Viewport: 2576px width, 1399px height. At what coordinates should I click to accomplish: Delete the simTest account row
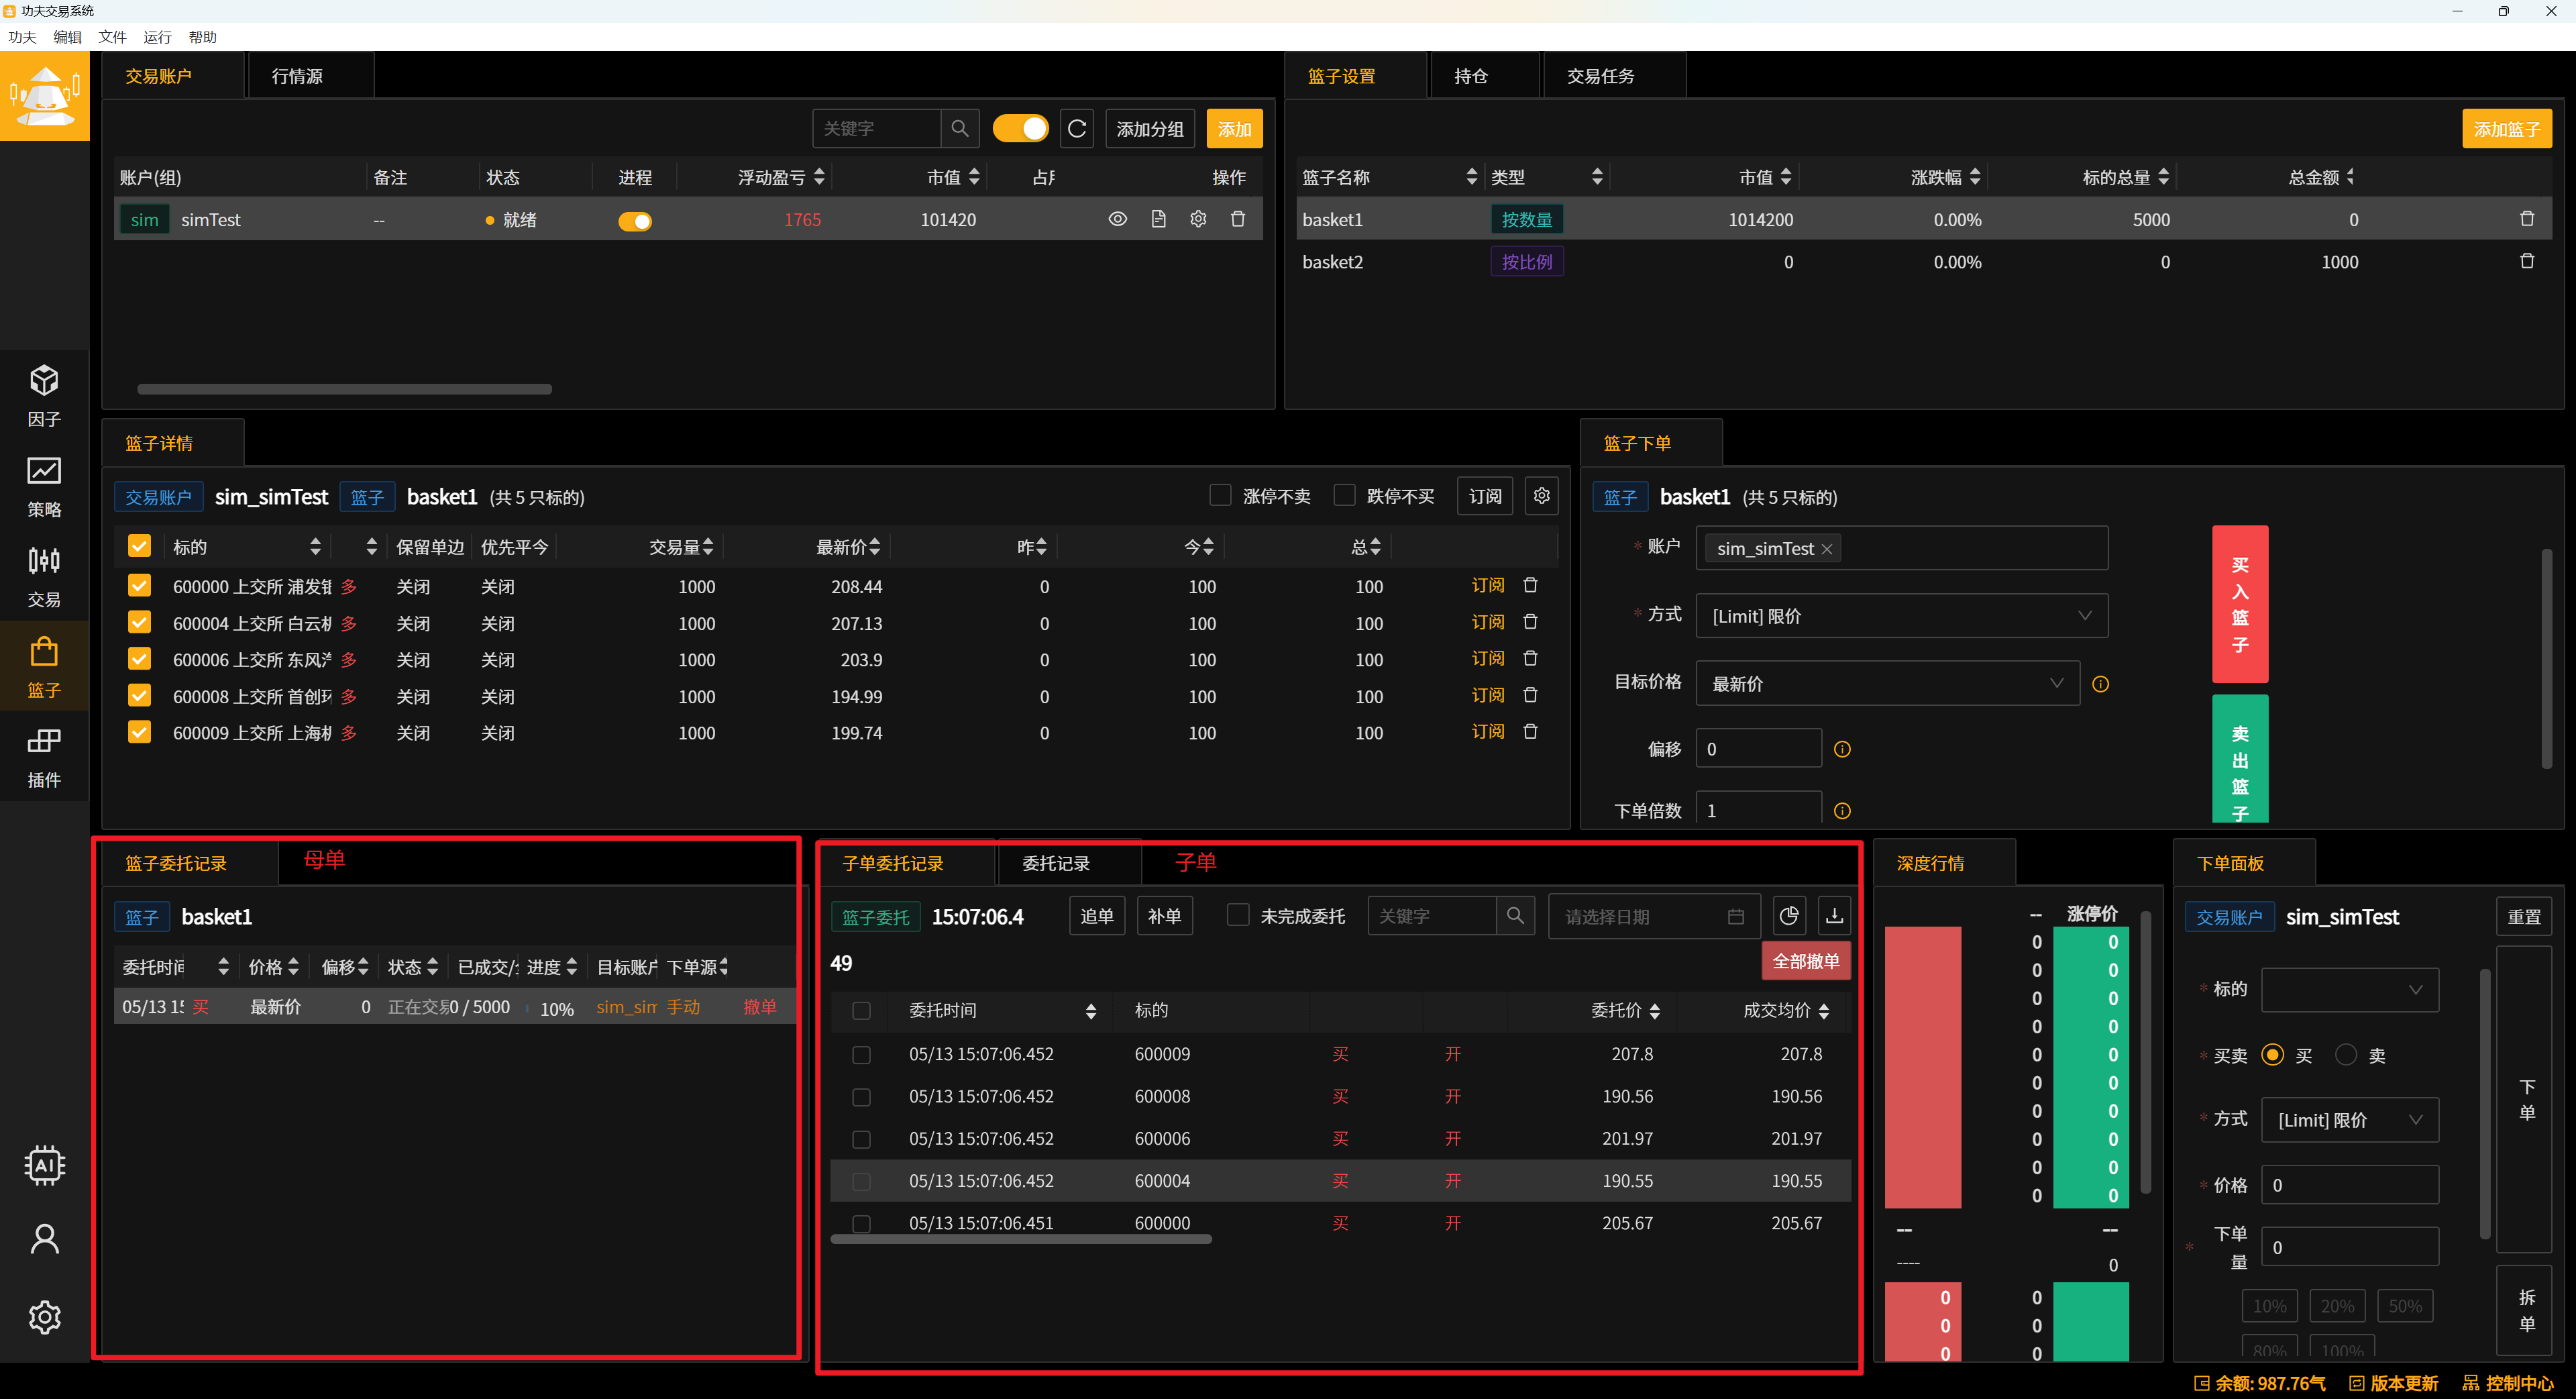coord(1238,219)
